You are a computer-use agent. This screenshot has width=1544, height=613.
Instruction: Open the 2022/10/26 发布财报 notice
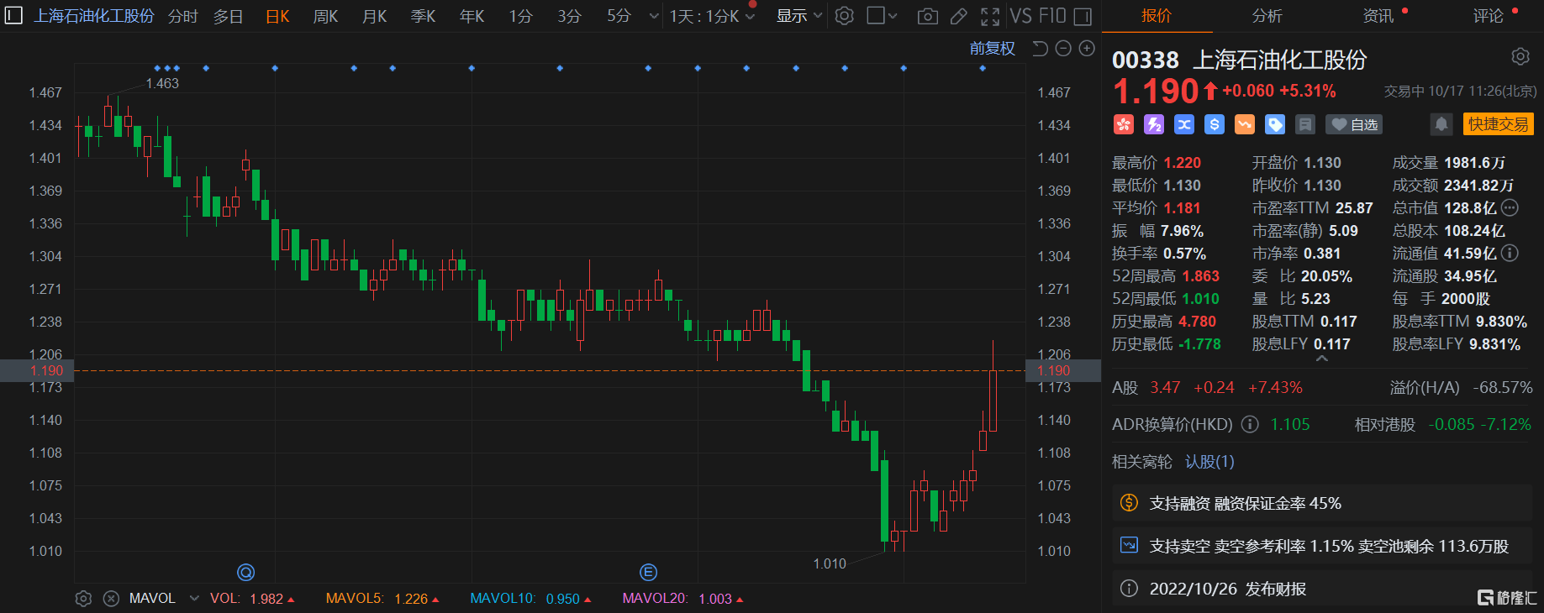coord(1322,589)
